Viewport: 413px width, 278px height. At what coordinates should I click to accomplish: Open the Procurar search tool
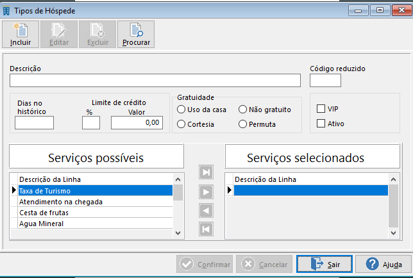(x=136, y=35)
